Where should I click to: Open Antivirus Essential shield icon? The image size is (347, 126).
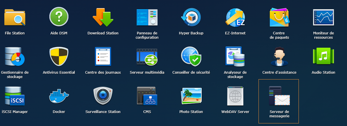coord(59,56)
